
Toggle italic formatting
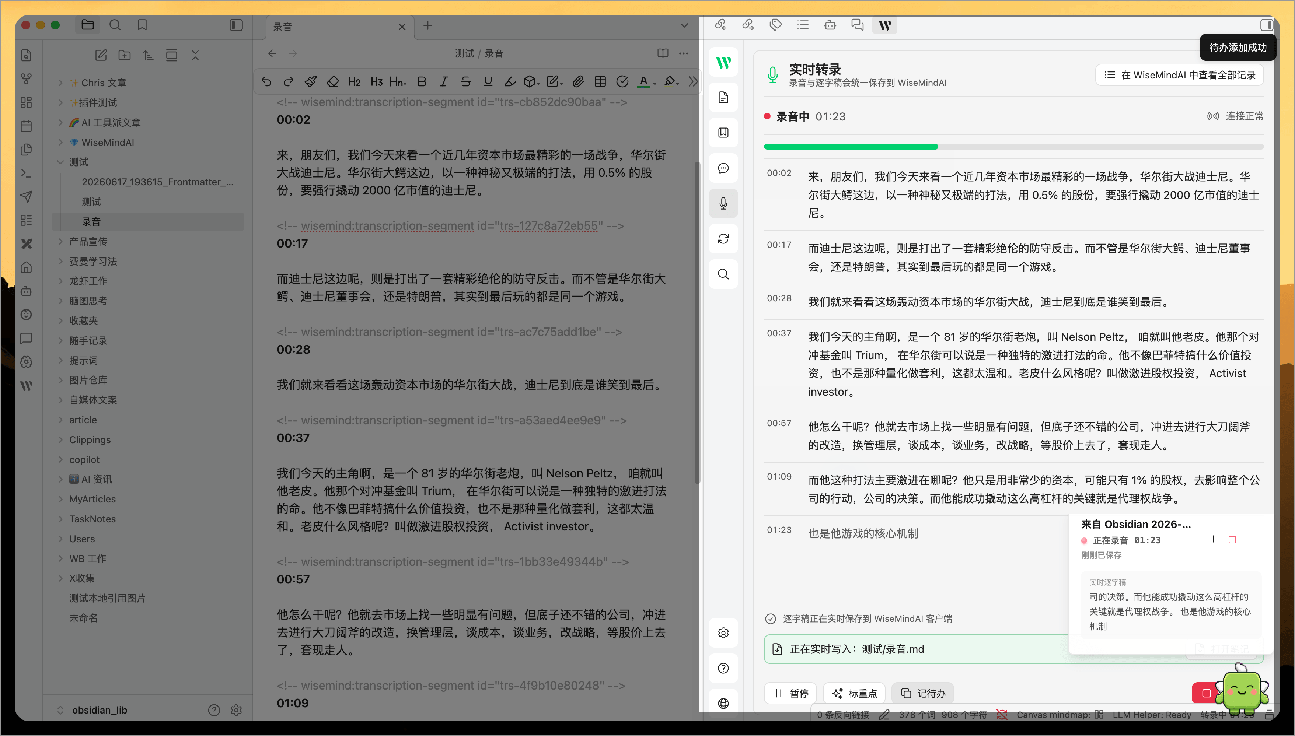point(443,81)
